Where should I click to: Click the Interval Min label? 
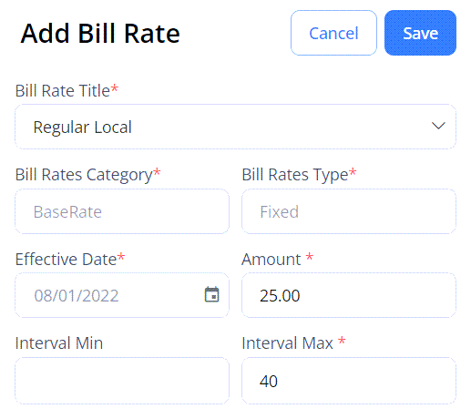(x=59, y=343)
